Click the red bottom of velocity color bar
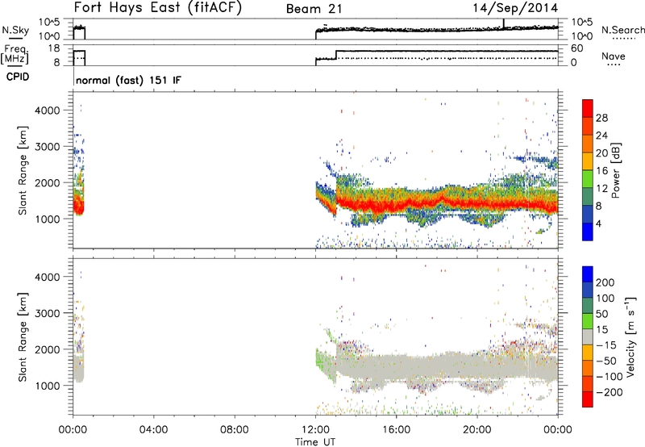The width and height of the screenshot is (645, 447). (588, 399)
